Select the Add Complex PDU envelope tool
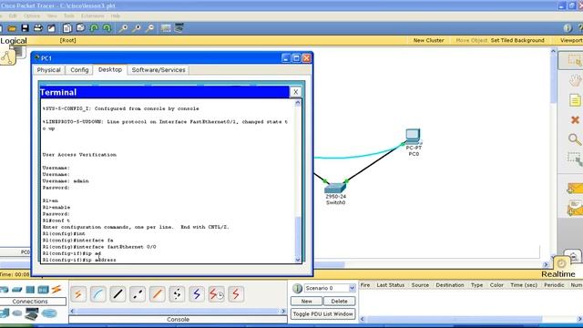Viewport: 583px width, 328px height. click(575, 209)
